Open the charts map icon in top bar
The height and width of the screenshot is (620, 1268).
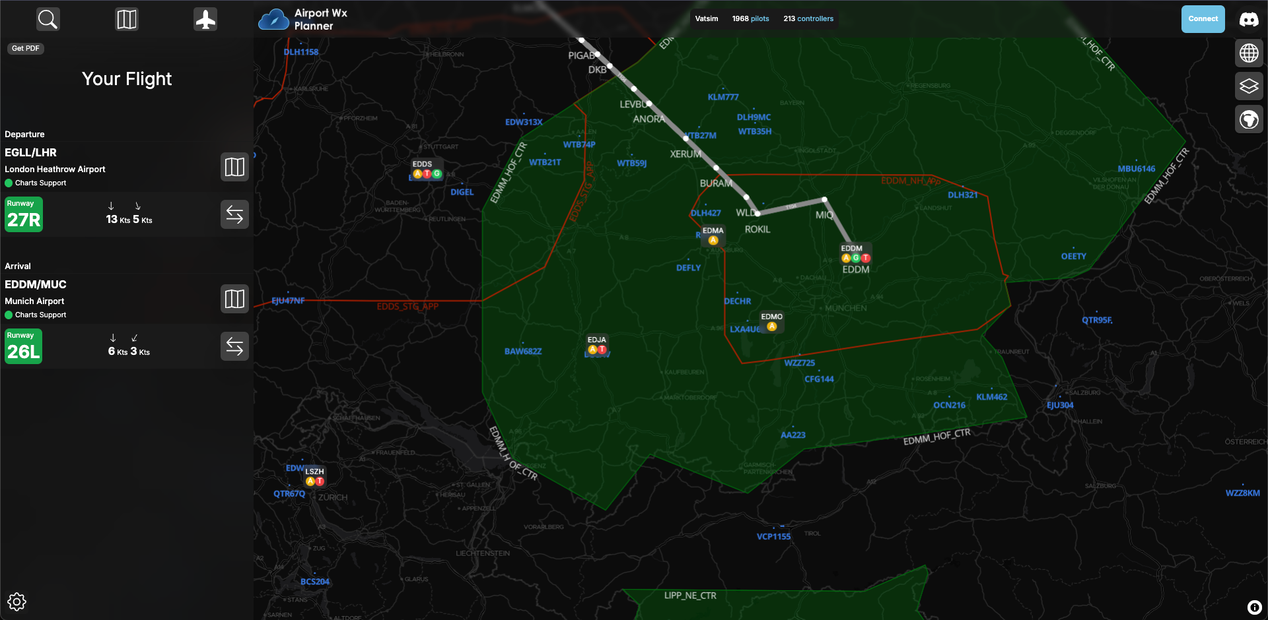(x=127, y=19)
